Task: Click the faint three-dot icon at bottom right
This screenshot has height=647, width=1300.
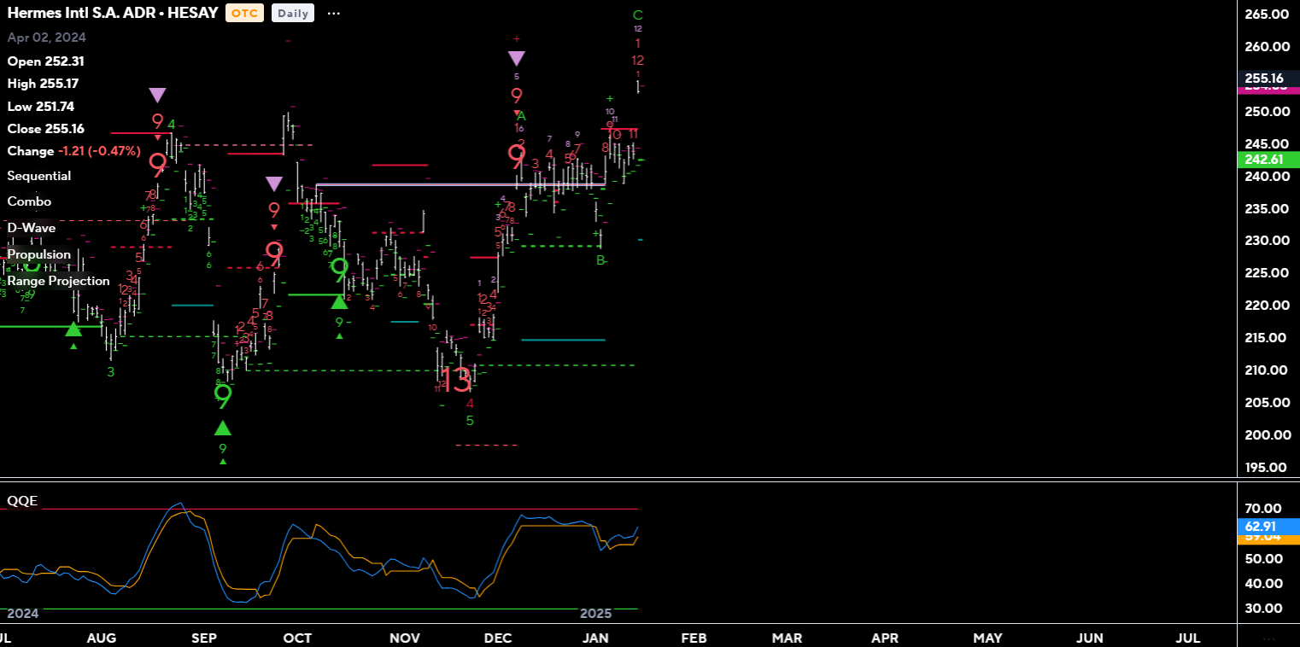Action: (x=1268, y=638)
